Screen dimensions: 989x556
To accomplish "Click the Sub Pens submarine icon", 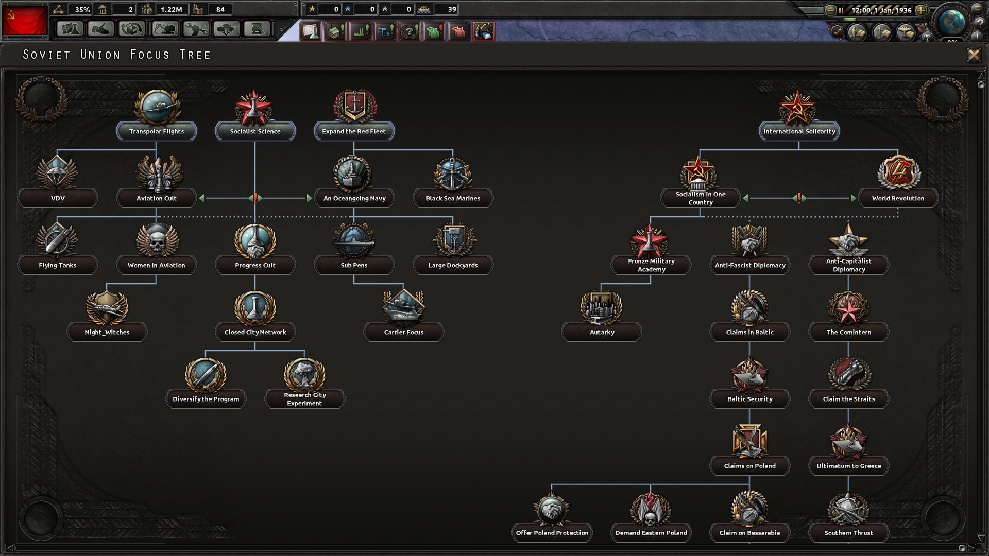I will point(354,240).
